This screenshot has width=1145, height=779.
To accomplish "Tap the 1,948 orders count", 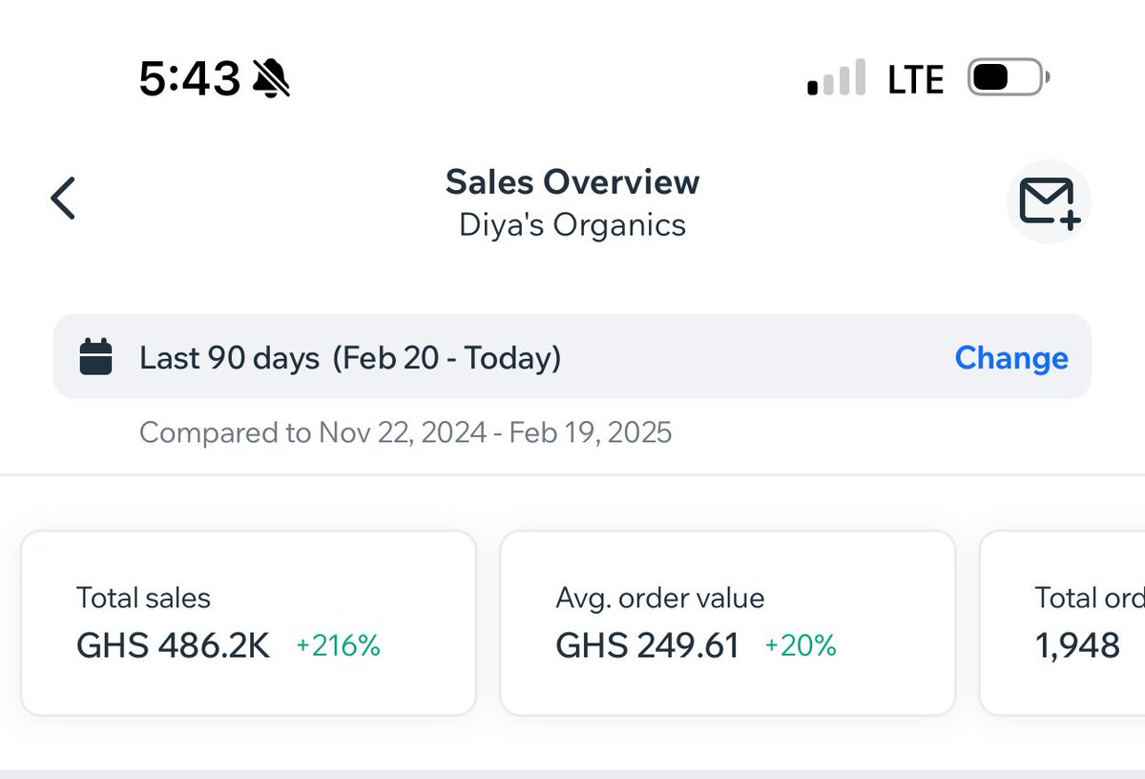I will [1078, 646].
